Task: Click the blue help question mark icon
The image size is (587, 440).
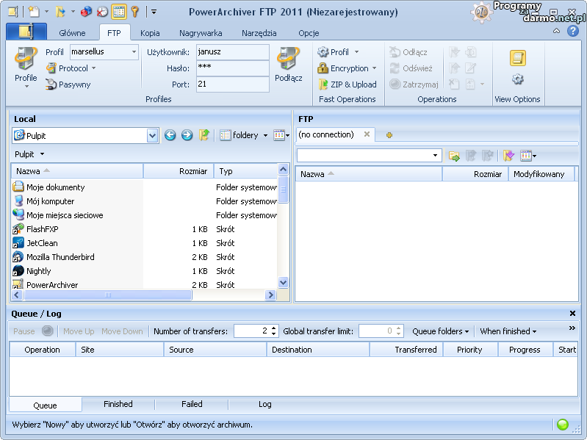Action: pyautogui.click(x=573, y=32)
